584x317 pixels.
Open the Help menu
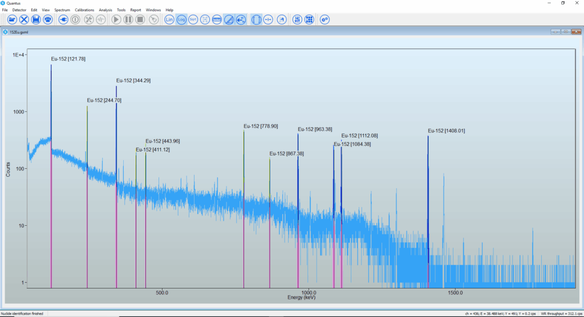pyautogui.click(x=169, y=10)
